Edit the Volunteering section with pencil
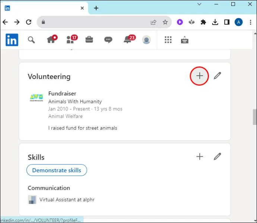 (218, 76)
